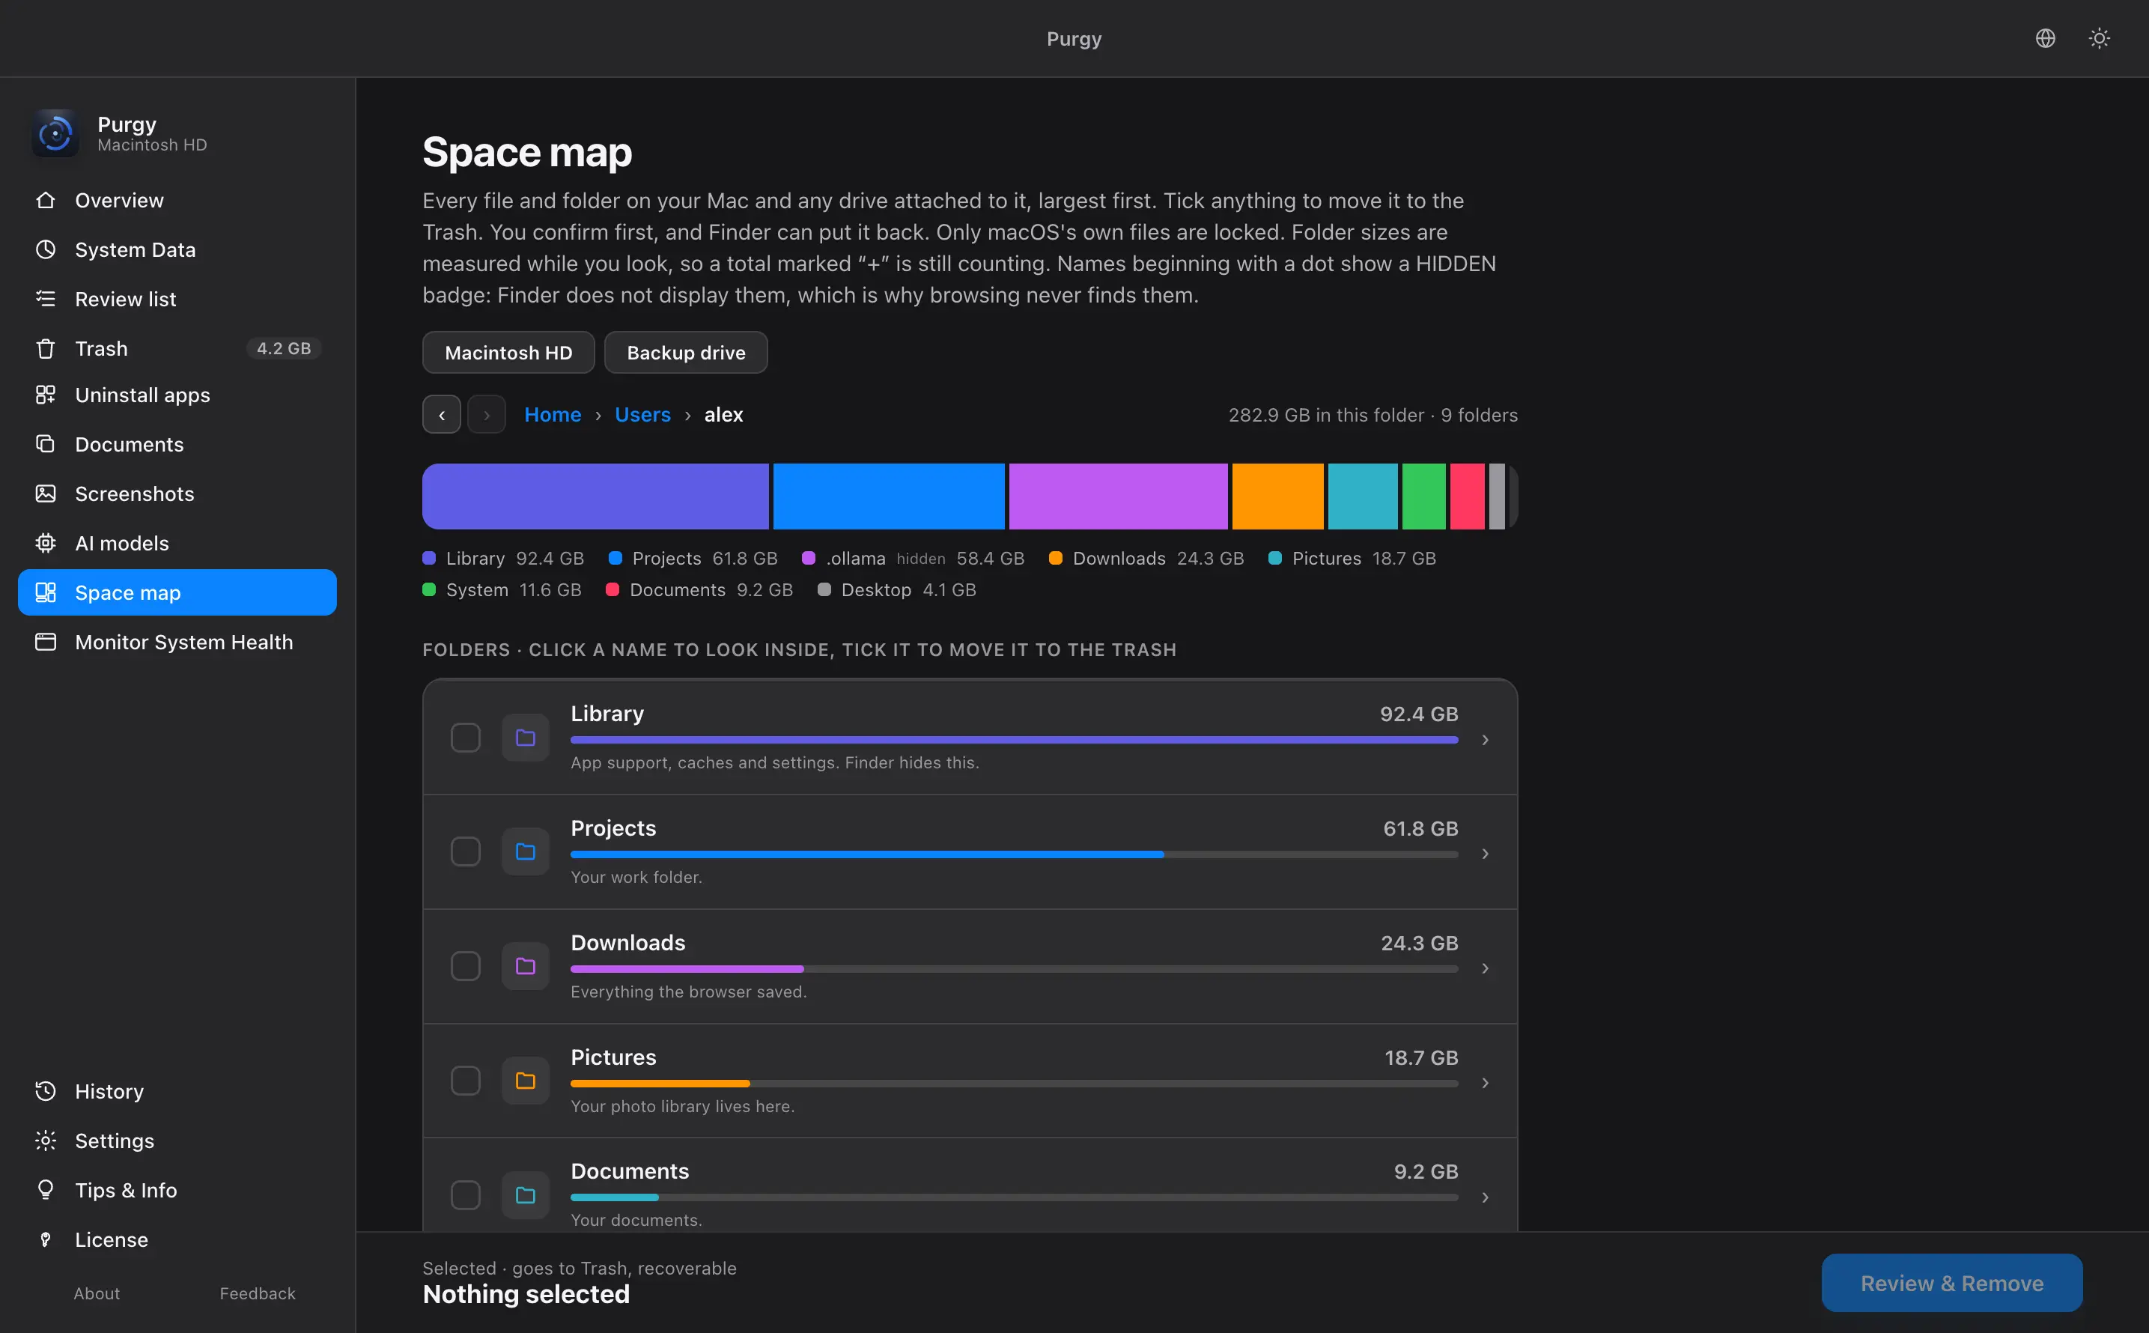Toggle the sun appearance icon
Screen dimensions: 2149x1333
click(2099, 38)
